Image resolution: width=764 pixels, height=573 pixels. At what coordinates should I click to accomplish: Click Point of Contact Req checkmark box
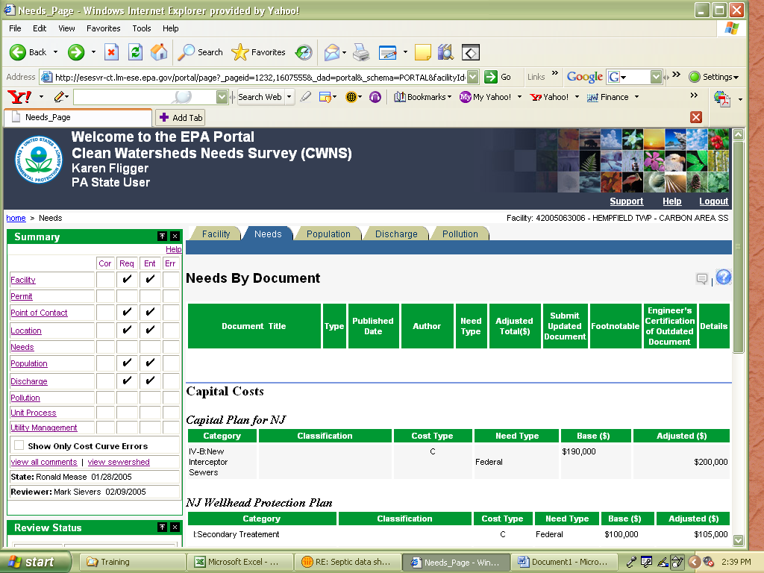point(127,313)
